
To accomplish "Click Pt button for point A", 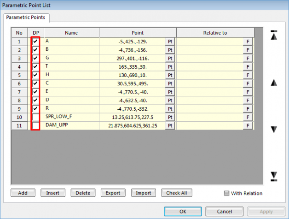I will [x=170, y=41].
